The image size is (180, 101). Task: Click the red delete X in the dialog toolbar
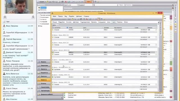pos(87,19)
